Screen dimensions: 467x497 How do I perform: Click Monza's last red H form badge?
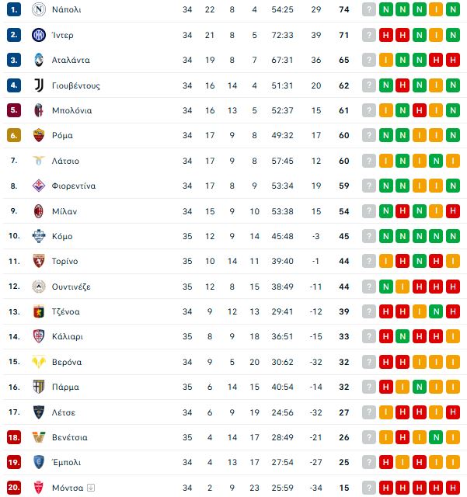[453, 488]
